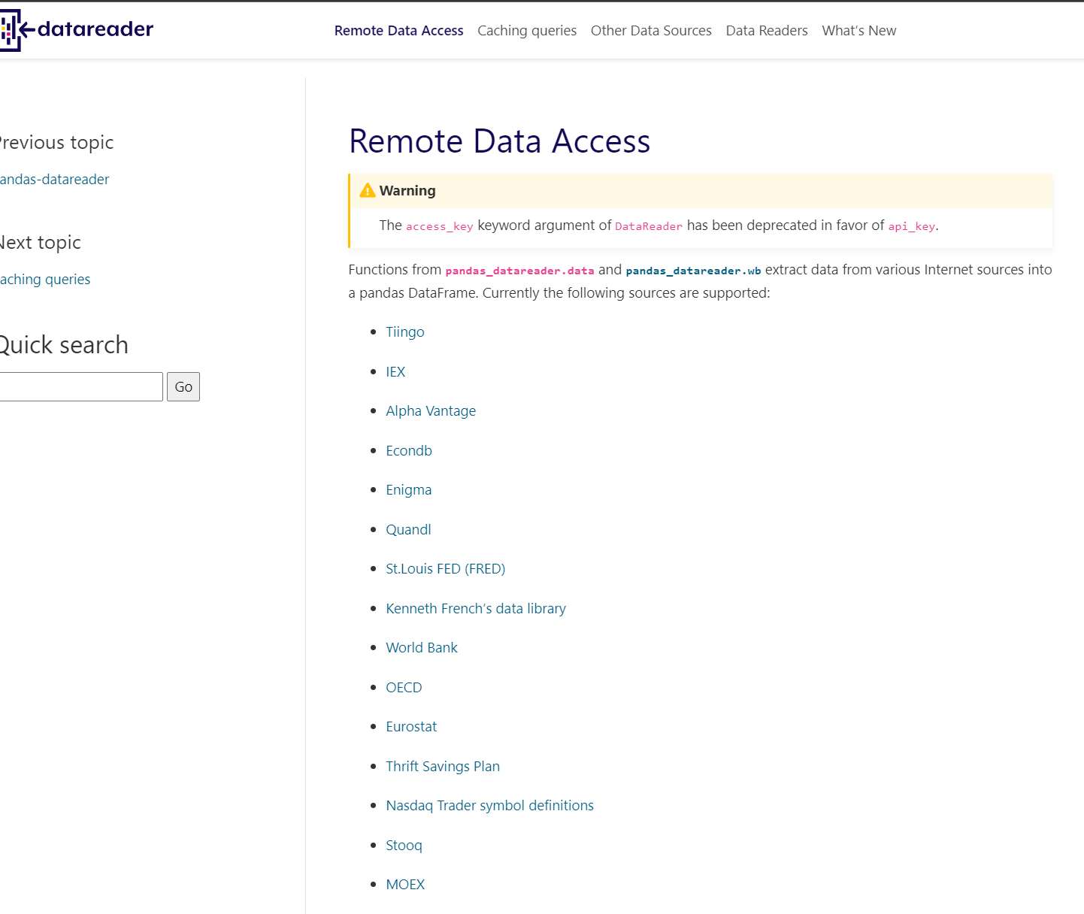Open Kenneth French's data library link
1084x914 pixels.
pyautogui.click(x=476, y=609)
